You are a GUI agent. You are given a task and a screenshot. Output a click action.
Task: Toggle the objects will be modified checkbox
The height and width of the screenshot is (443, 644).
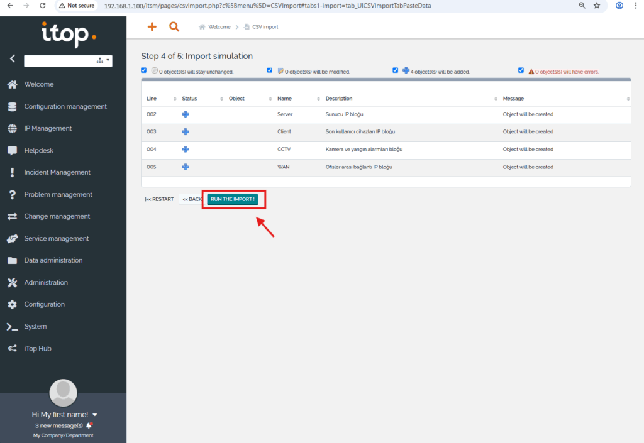point(270,70)
